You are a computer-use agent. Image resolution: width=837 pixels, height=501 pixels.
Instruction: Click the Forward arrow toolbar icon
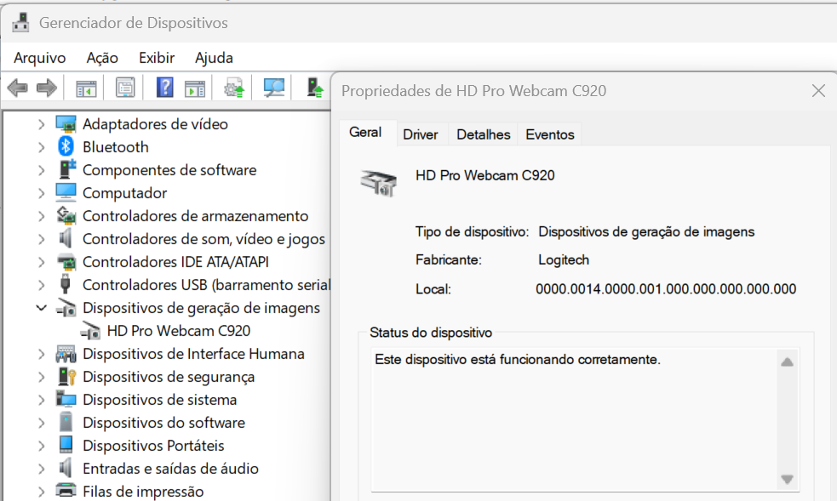coord(47,88)
